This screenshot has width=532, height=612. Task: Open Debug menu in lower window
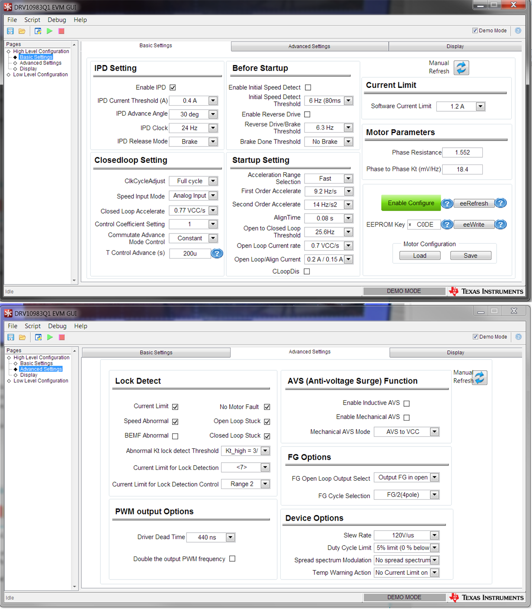pyautogui.click(x=57, y=326)
